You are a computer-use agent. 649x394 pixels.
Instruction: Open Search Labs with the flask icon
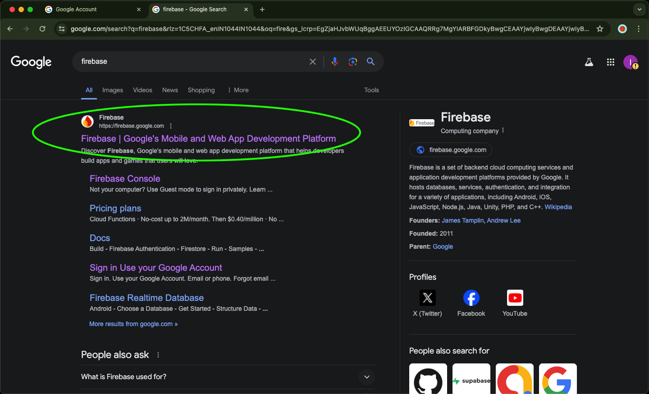[x=589, y=62]
